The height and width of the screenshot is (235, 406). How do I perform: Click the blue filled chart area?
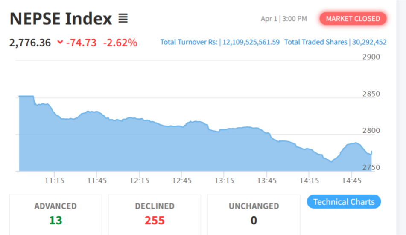pyautogui.click(x=171, y=149)
